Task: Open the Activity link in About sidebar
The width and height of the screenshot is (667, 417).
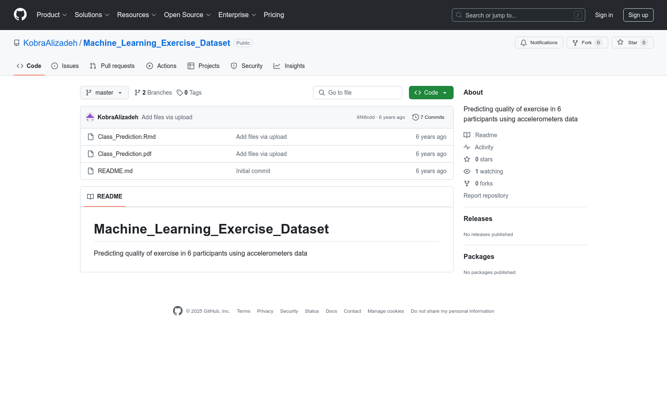Action: 479,147
